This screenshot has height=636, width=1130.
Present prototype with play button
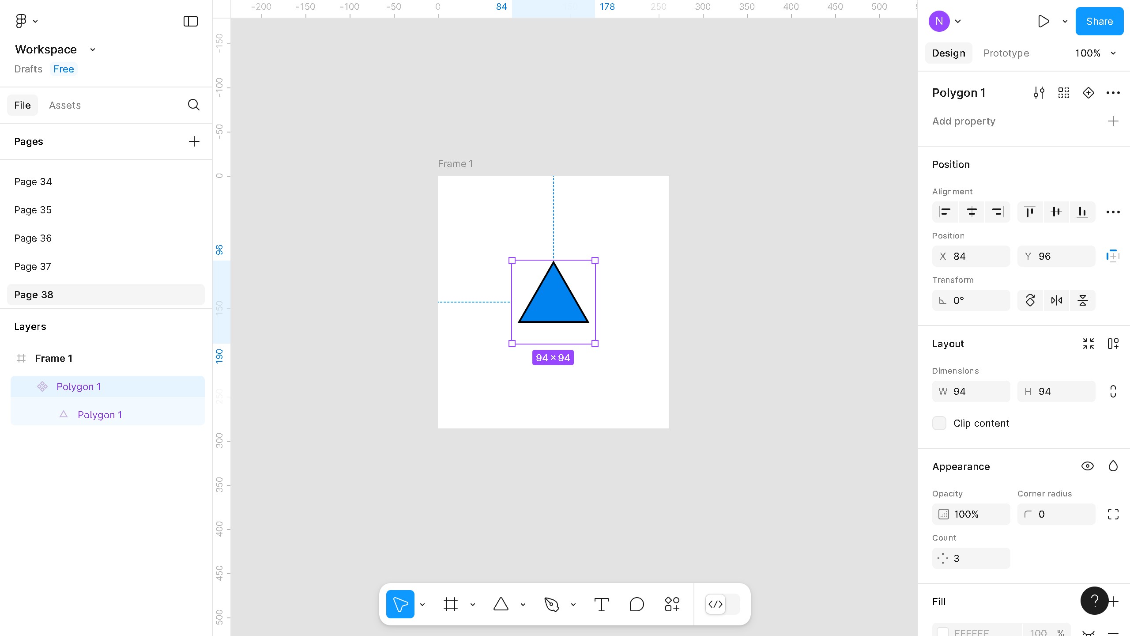1043,21
